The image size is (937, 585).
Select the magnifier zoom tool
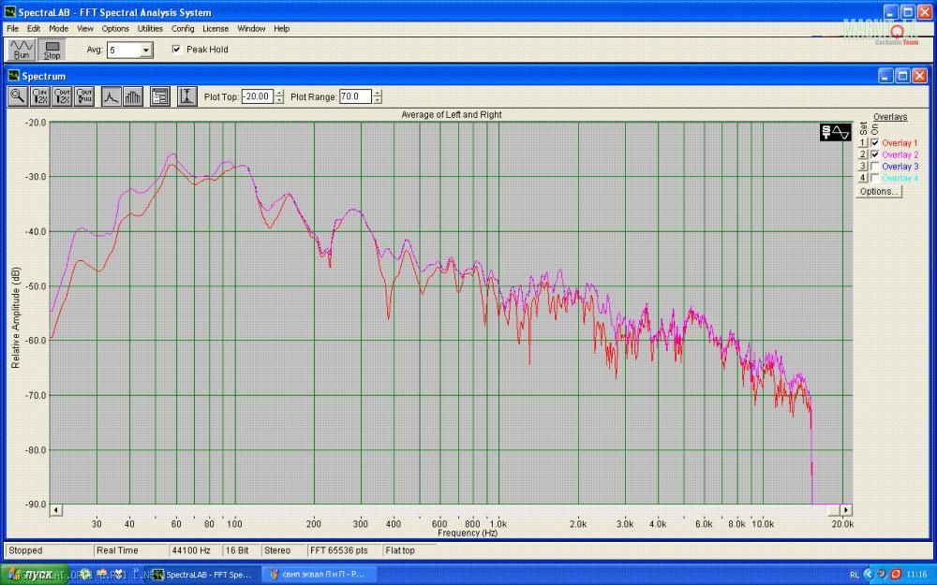[x=18, y=95]
